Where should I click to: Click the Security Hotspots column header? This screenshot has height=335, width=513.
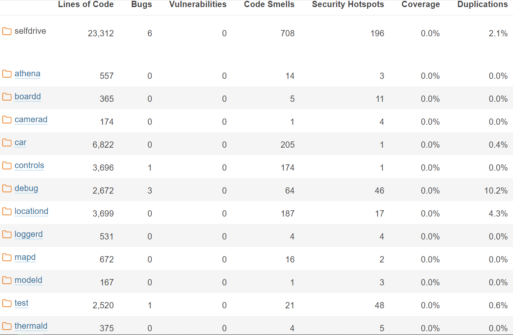click(x=348, y=5)
